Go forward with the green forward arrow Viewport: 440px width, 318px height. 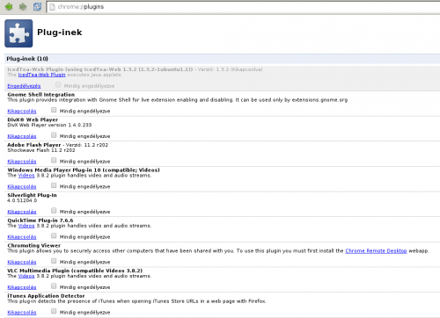coord(23,6)
